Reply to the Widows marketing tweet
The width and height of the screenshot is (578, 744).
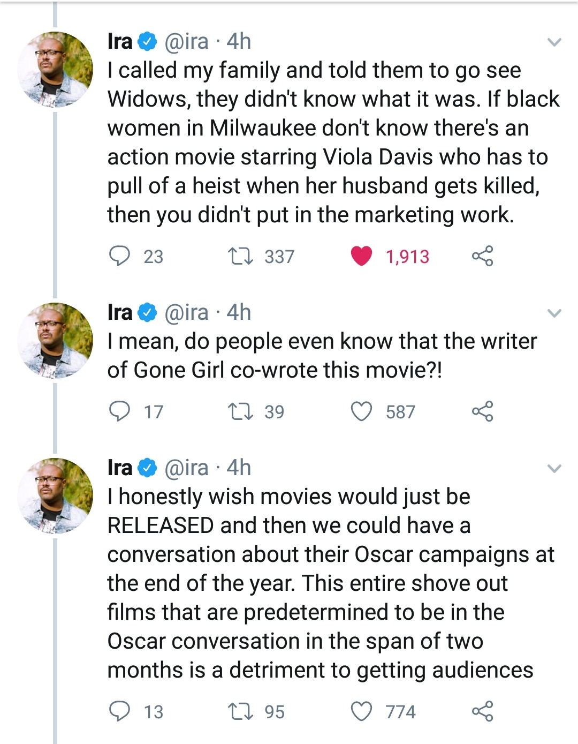click(119, 256)
